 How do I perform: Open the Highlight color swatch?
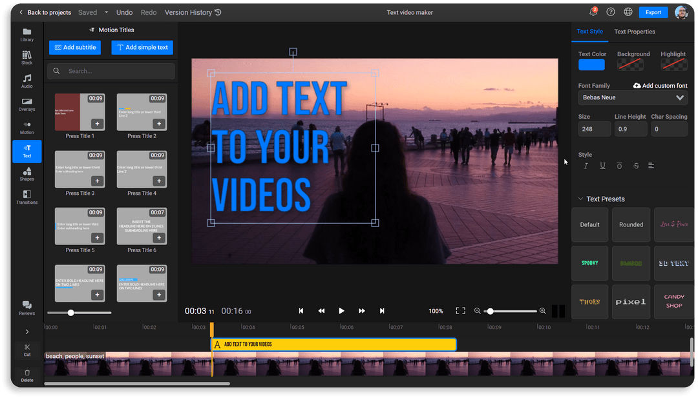(674, 65)
